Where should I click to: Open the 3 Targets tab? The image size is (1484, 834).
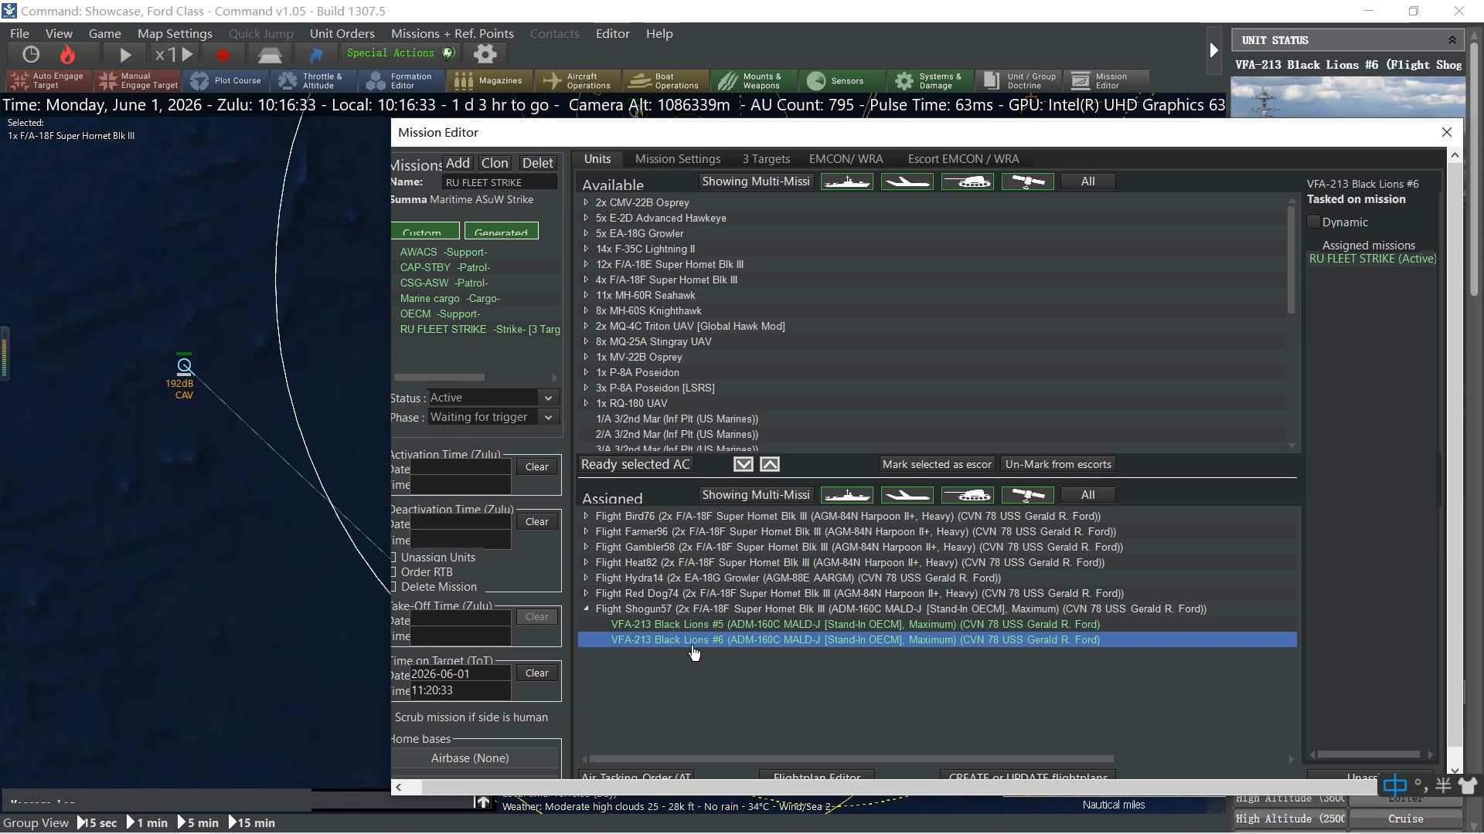click(x=766, y=159)
